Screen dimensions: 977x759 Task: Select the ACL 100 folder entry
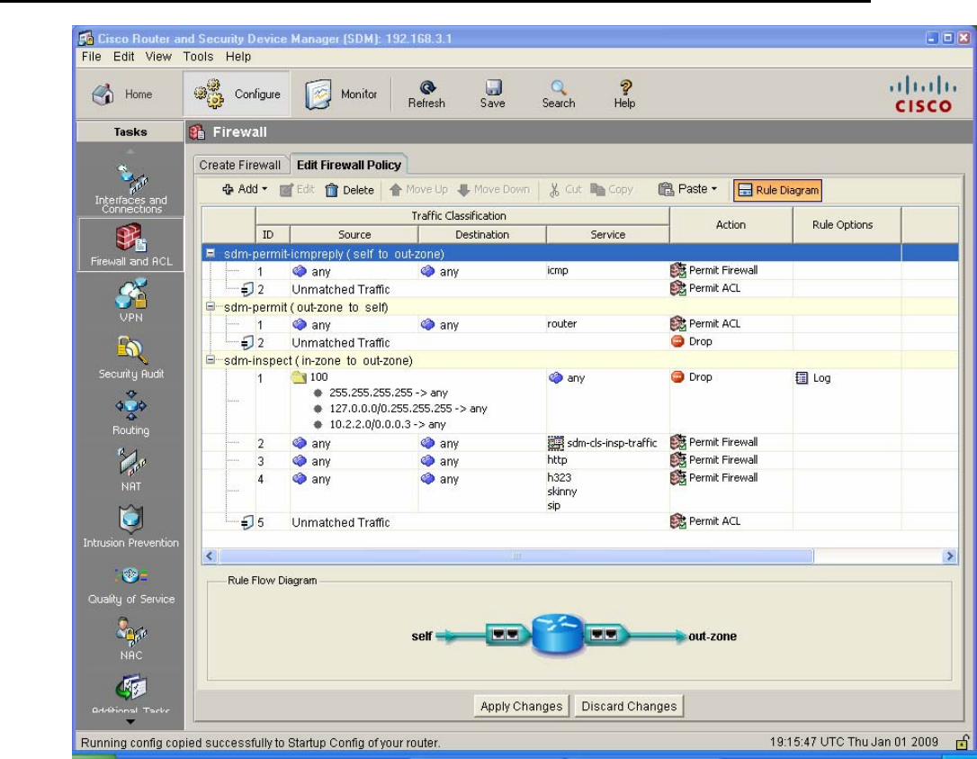309,377
